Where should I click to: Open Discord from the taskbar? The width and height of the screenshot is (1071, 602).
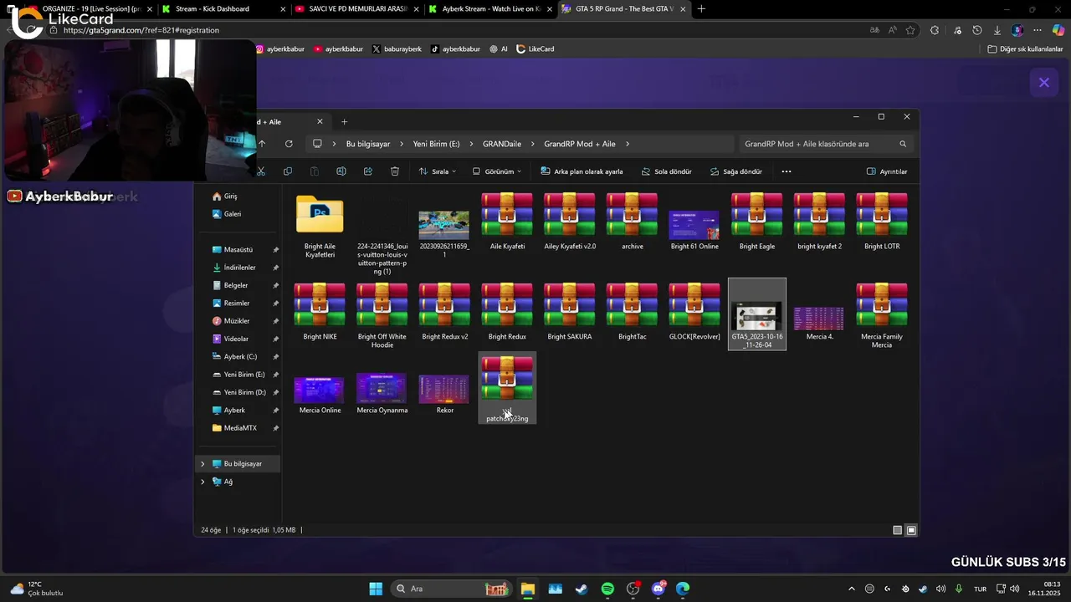(x=658, y=589)
